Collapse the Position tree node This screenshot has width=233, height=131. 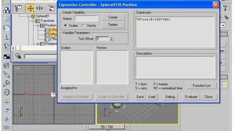(x=38, y=25)
